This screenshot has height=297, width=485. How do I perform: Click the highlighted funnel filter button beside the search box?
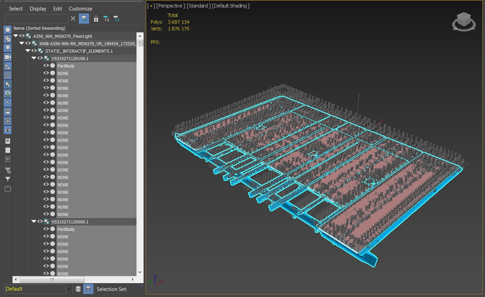pos(84,19)
